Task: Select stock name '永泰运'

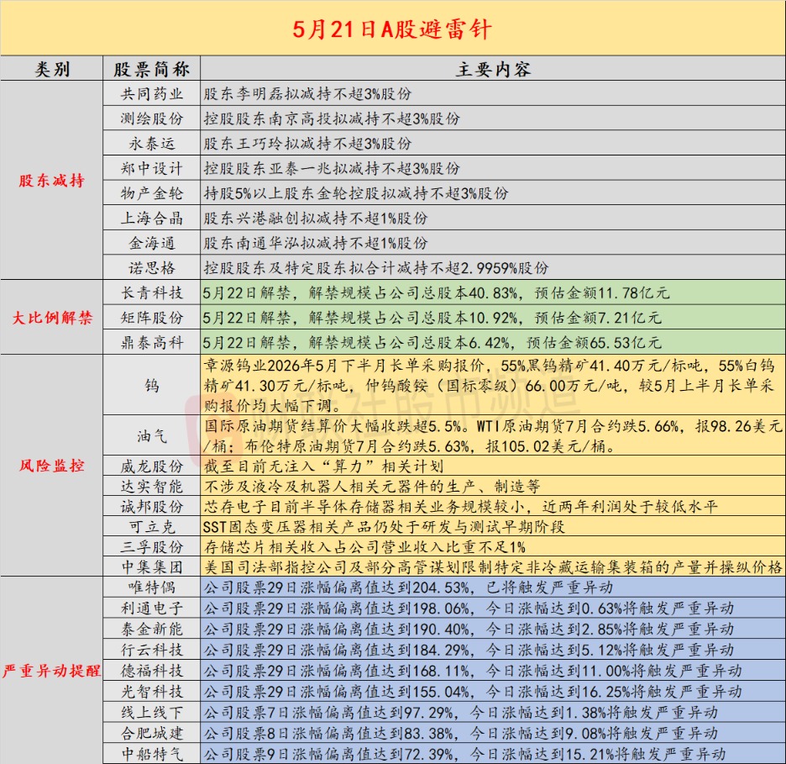Action: [151, 144]
